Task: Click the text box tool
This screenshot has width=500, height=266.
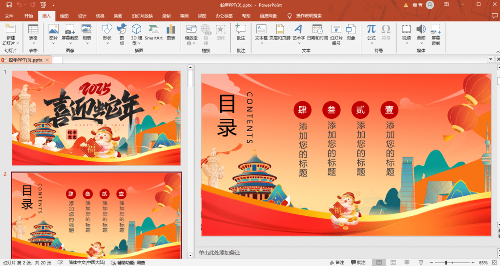Action: 261,32
